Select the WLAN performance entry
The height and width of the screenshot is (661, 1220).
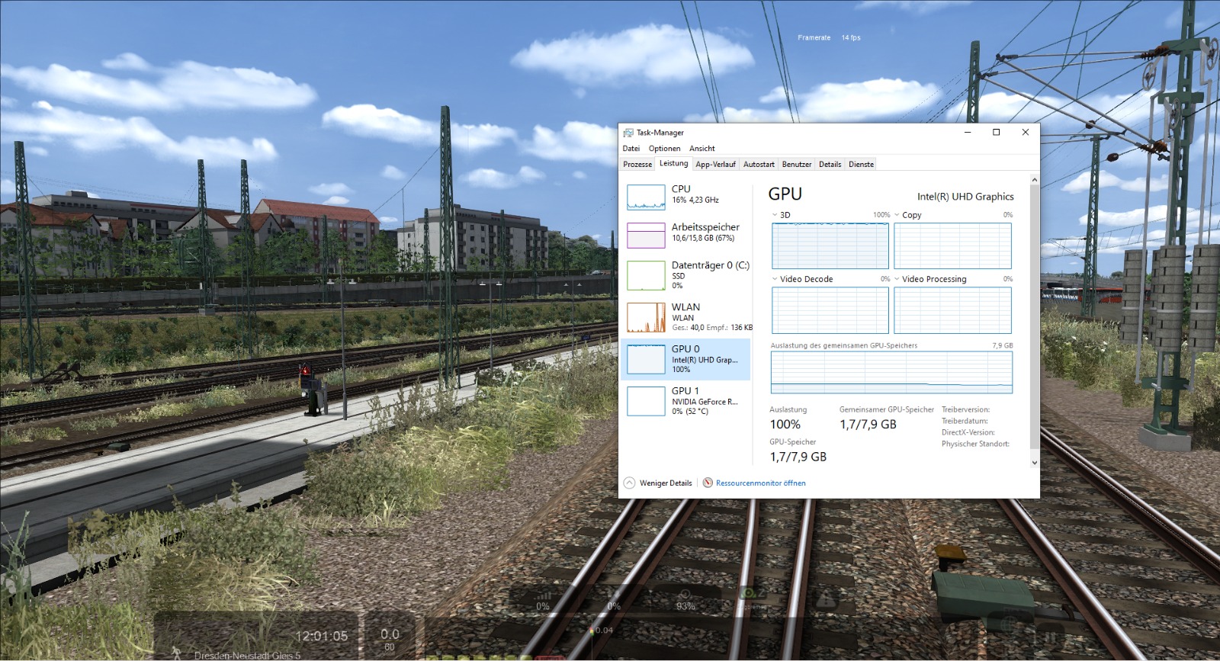686,317
